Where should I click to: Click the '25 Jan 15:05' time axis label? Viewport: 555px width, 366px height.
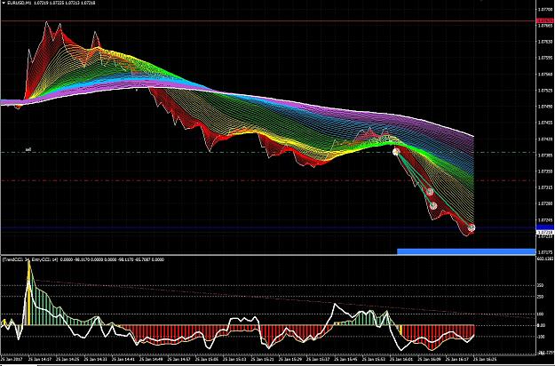point(207,359)
